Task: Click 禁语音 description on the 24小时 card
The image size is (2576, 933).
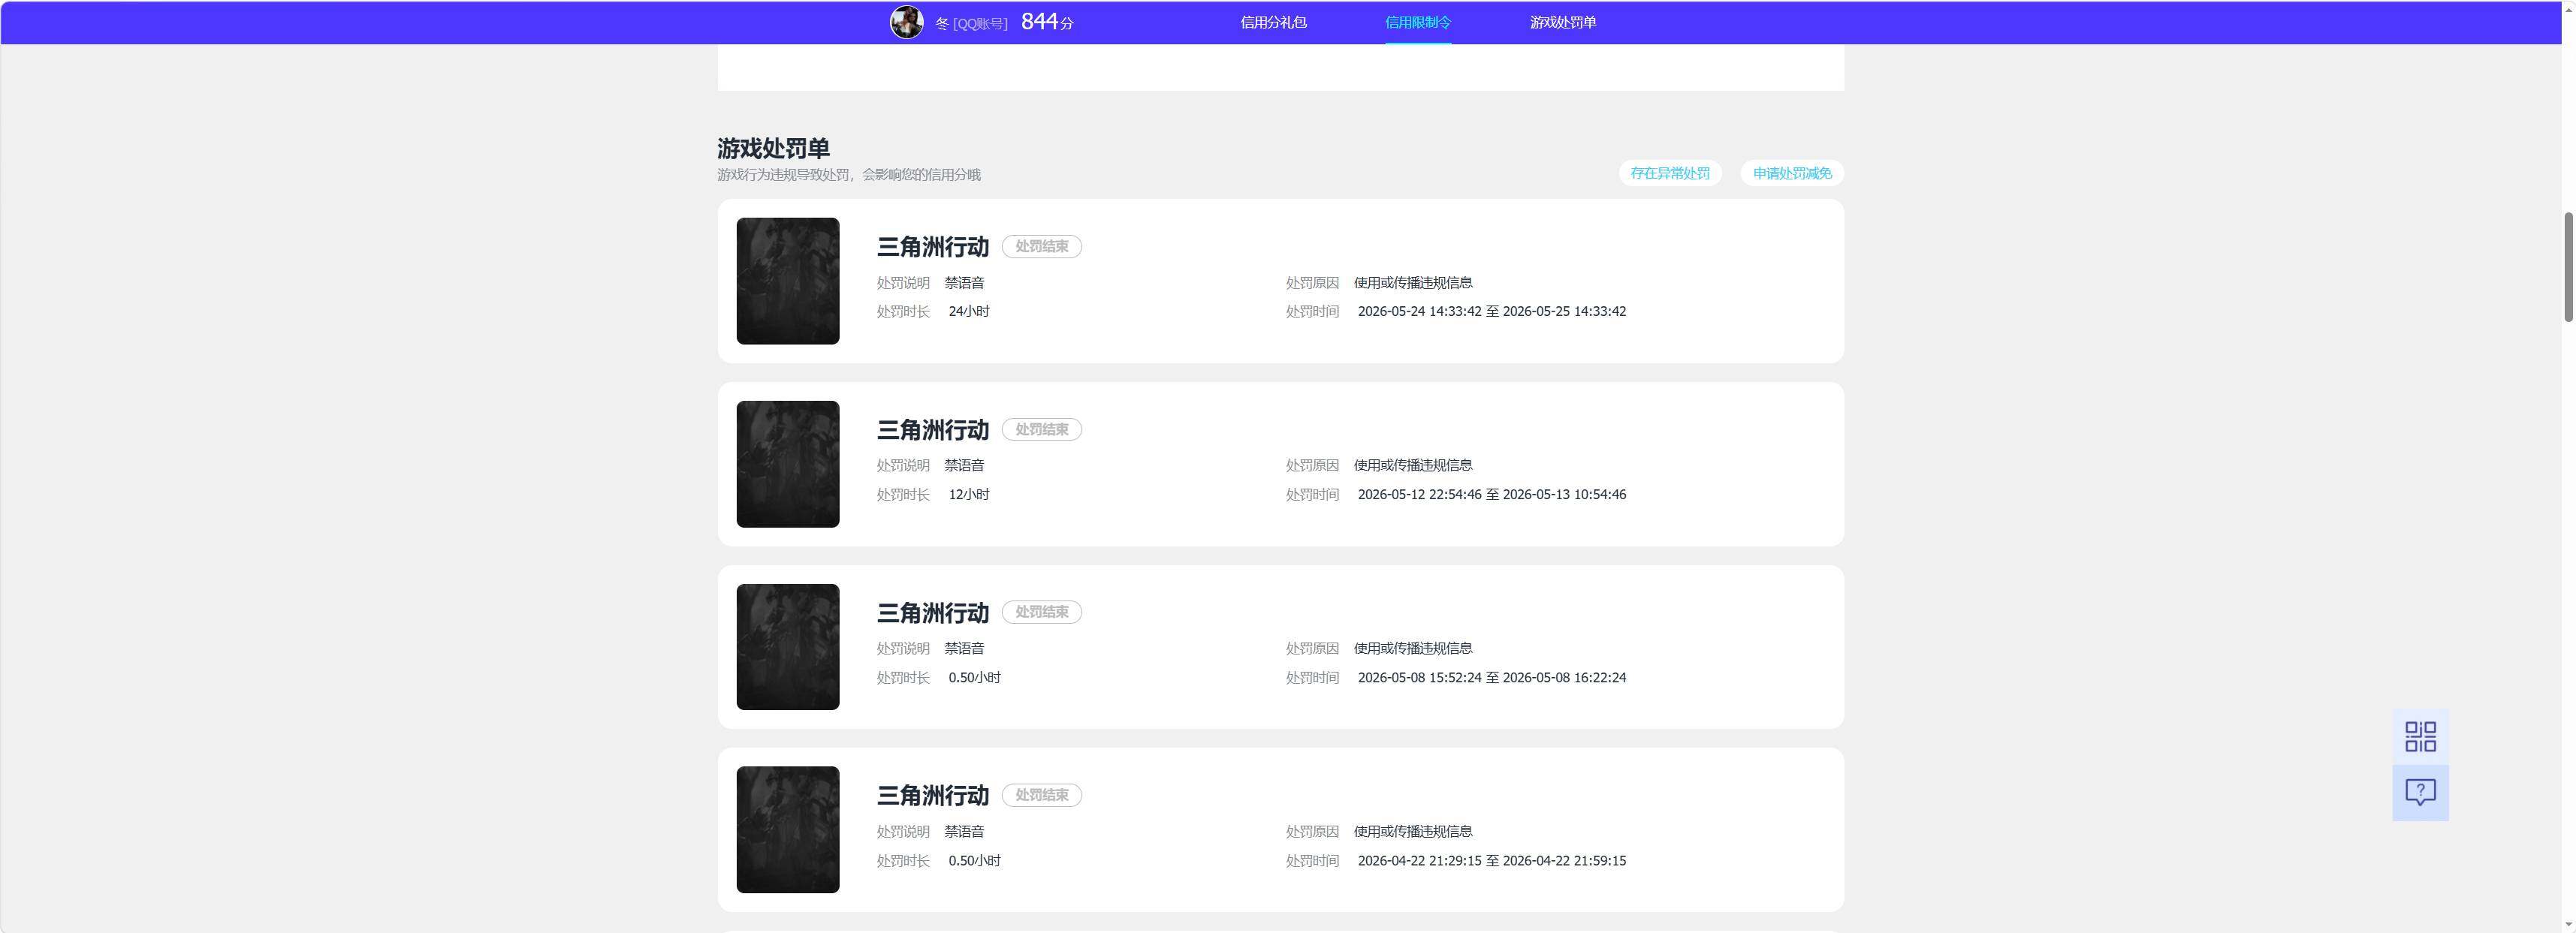Action: point(964,283)
